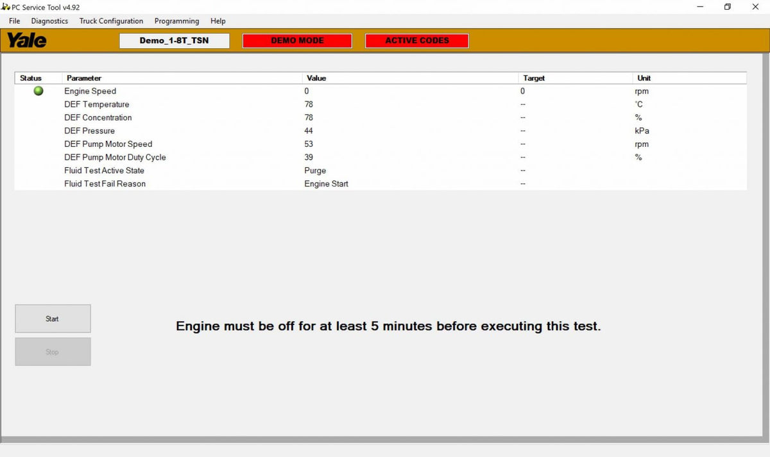Click the forklift icon in the title bar
The image size is (770, 457).
coord(5,6)
